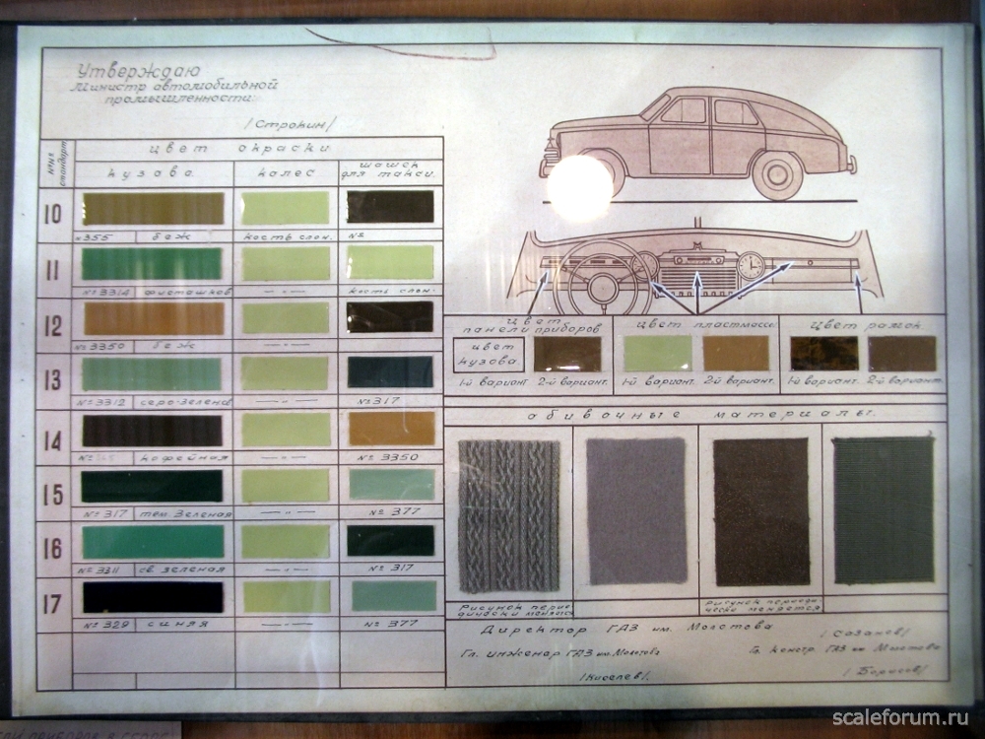
Task: Click the taxi checker swatch labeled № 3350
Action: [x=391, y=429]
